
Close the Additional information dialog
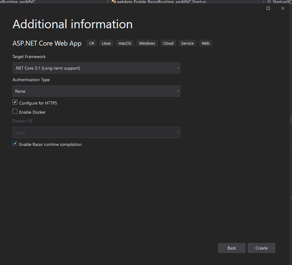tap(283, 9)
